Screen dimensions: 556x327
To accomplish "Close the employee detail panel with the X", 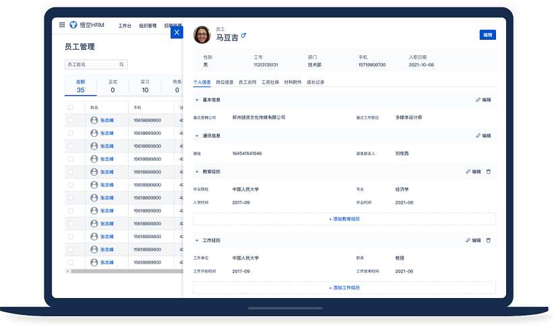I will tap(177, 32).
